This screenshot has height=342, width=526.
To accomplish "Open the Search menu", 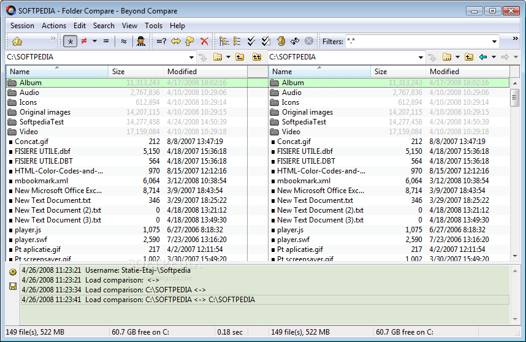I will (x=104, y=26).
